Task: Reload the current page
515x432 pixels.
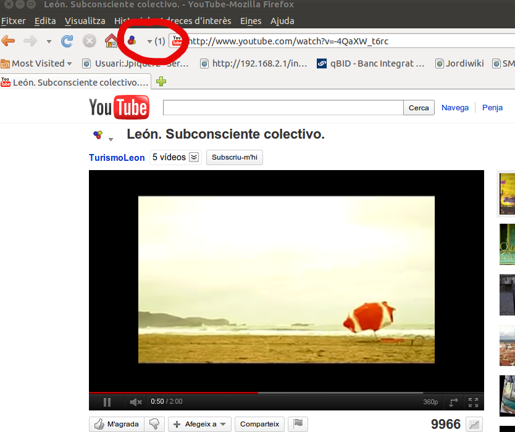Action: 67,41
